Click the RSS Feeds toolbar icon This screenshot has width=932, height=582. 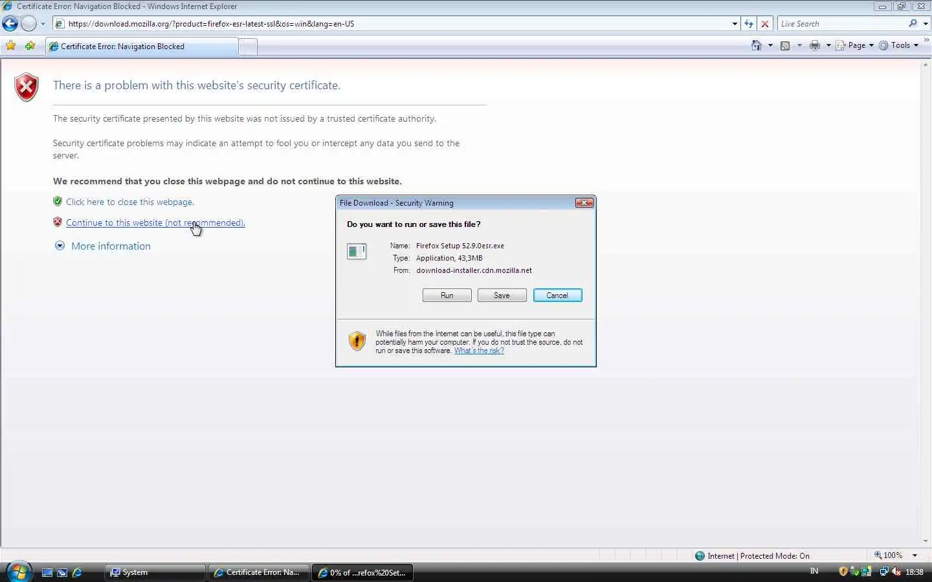[785, 45]
